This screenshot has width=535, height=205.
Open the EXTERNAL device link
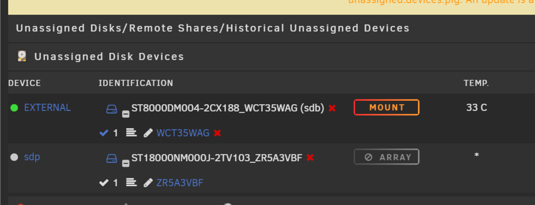click(x=48, y=108)
